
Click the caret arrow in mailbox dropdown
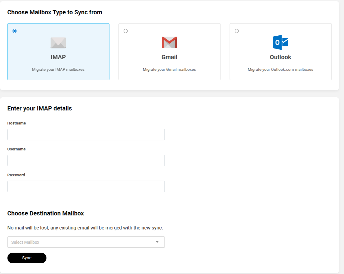[x=157, y=242]
